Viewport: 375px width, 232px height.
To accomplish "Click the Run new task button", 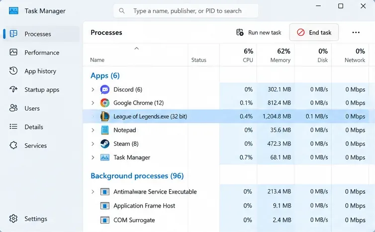I will pyautogui.click(x=259, y=32).
